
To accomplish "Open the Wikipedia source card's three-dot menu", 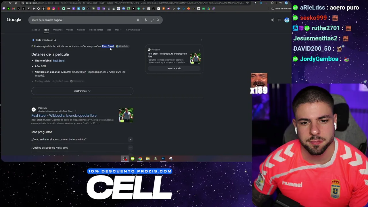I will coord(199,50).
